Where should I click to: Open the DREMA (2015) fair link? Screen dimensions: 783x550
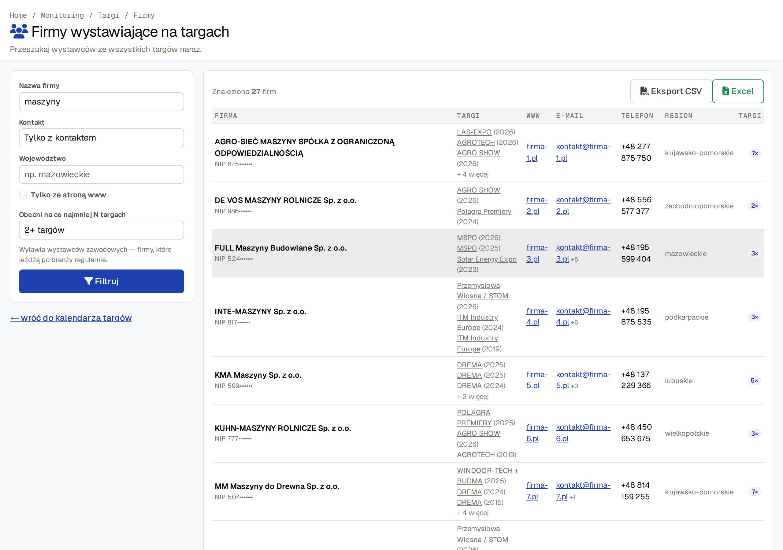pyautogui.click(x=469, y=503)
